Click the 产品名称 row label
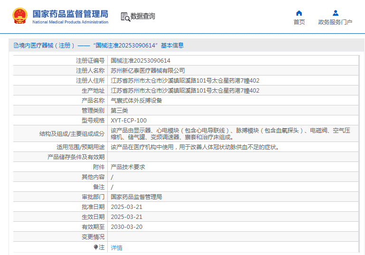 [93, 101]
